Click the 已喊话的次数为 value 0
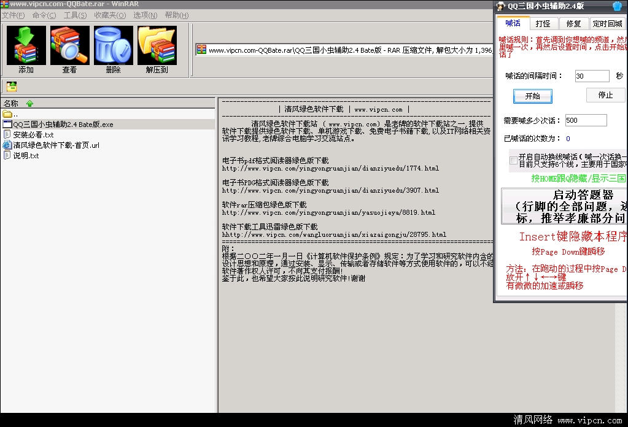Screen dimensions: 628x427 click(x=568, y=139)
